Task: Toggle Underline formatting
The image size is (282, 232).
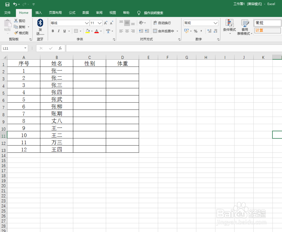Action: click(x=65, y=31)
